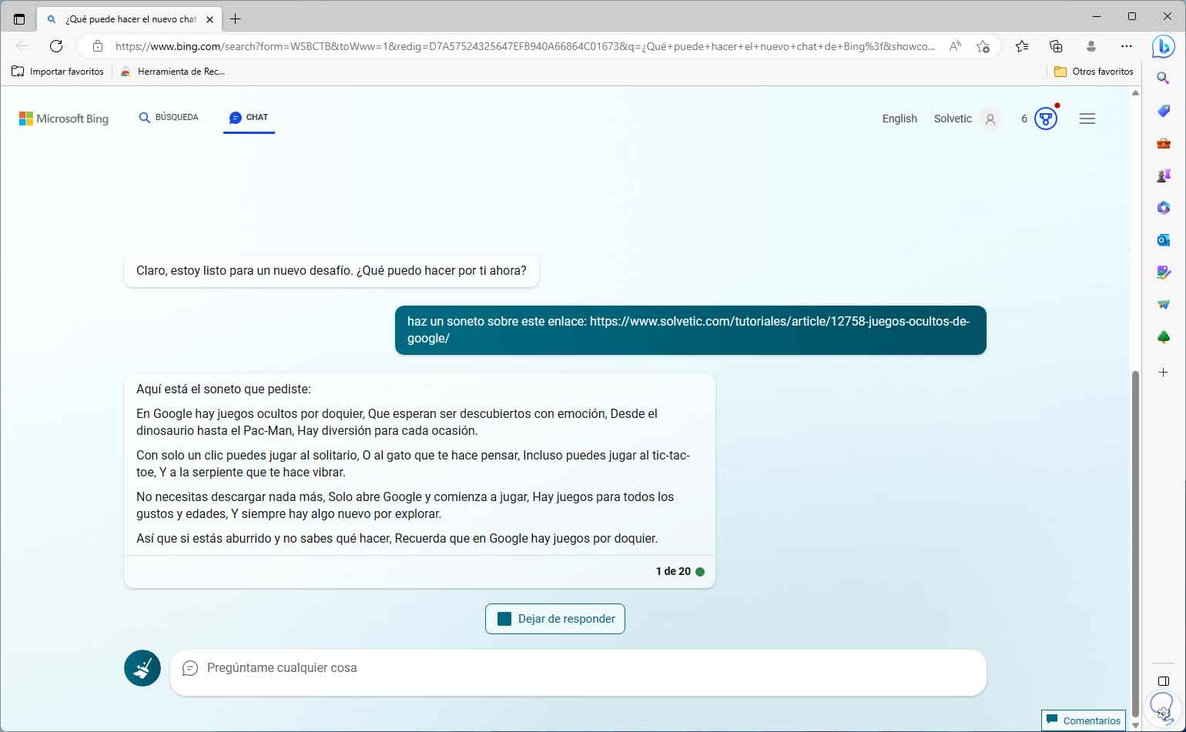Open Edge Settings and more menu
This screenshot has width=1186, height=732.
pos(1127,46)
